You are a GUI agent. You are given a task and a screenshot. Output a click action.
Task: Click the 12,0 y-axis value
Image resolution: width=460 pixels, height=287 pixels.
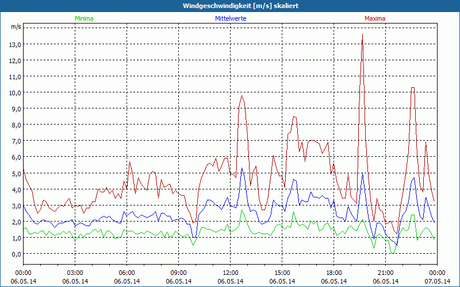pos(16,61)
